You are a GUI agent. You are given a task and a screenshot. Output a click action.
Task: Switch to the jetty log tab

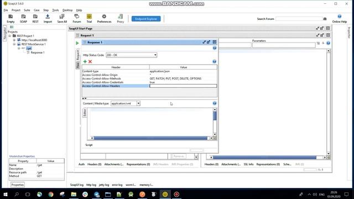click(x=104, y=185)
